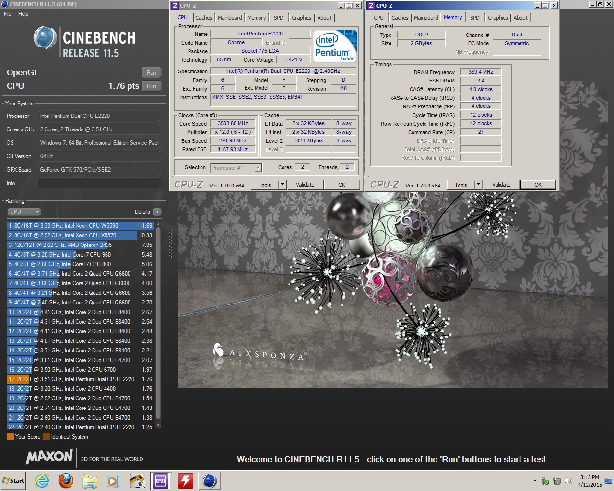Switch to CPU-Z via its taskbar icon
614x491 pixels.
tap(161, 480)
